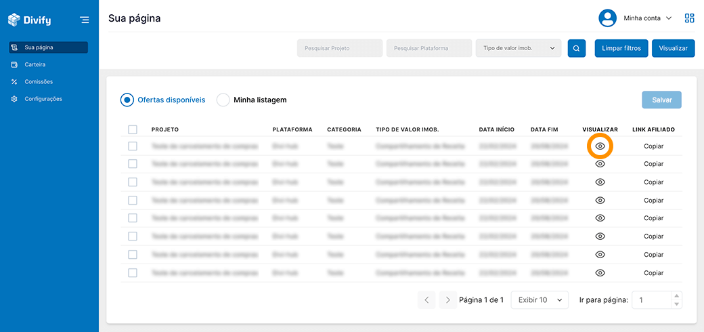704x332 pixels.
Task: Click the DATA INÍCIO column header
Action: click(497, 129)
